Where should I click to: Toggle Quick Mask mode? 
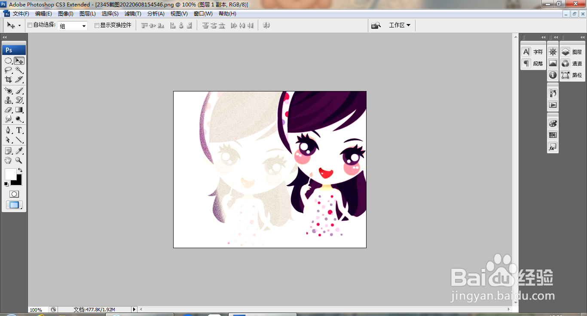14,194
